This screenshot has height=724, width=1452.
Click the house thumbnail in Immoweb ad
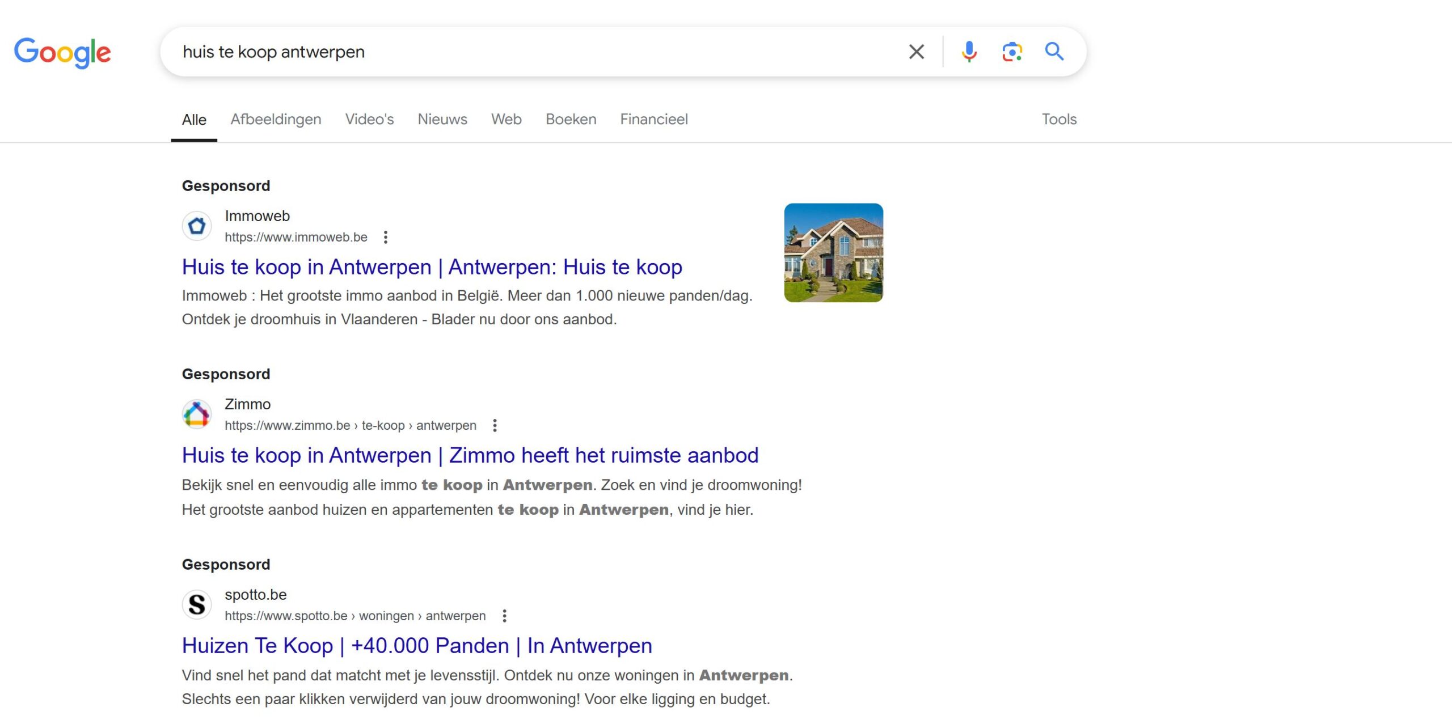click(833, 253)
